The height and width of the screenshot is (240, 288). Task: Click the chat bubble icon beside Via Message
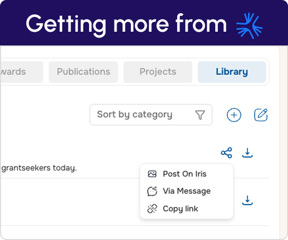(x=152, y=191)
